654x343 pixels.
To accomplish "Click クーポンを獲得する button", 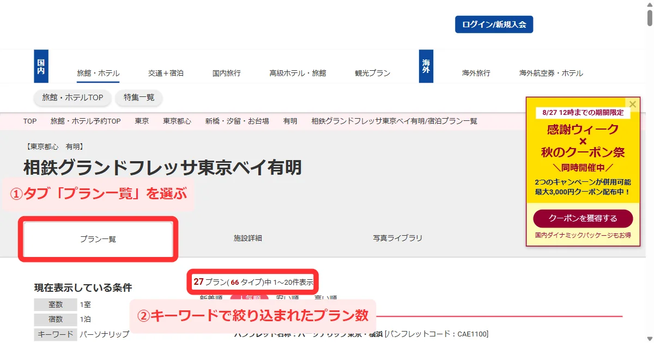I will tap(583, 218).
